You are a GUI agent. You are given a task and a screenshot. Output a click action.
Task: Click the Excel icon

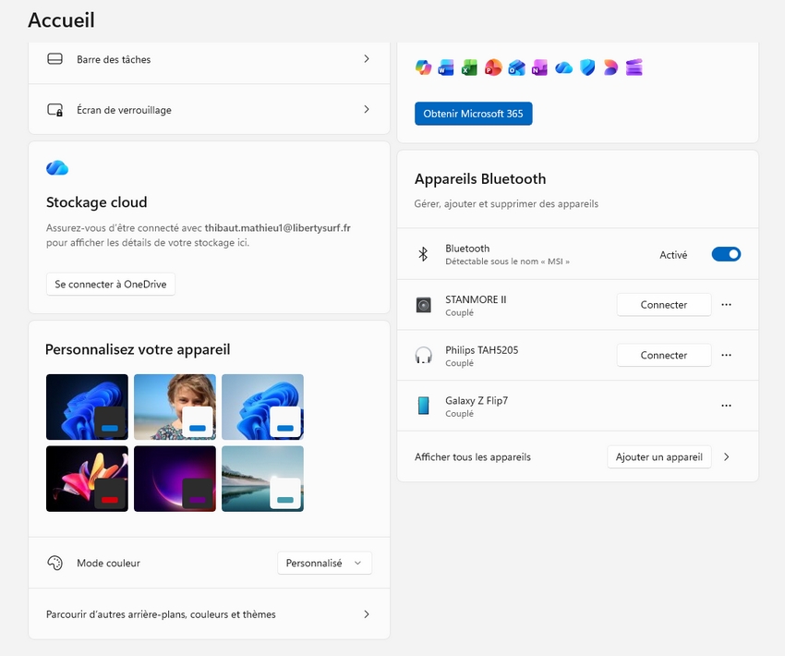[x=469, y=67]
